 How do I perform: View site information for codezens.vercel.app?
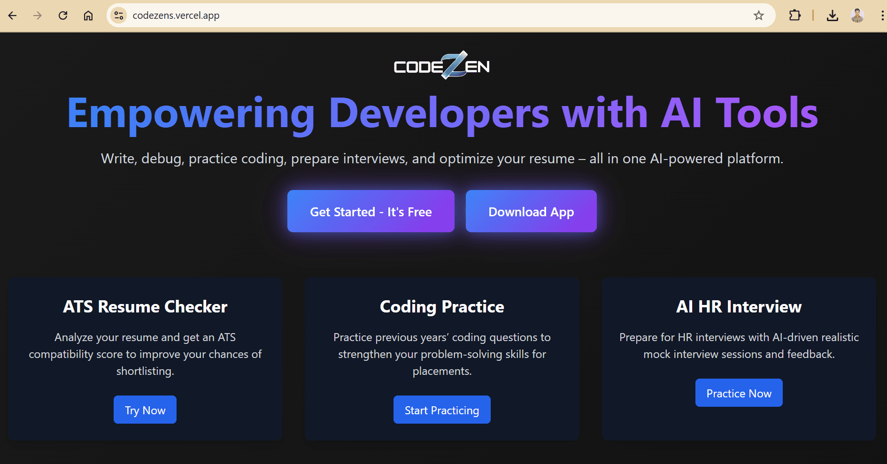pos(119,15)
